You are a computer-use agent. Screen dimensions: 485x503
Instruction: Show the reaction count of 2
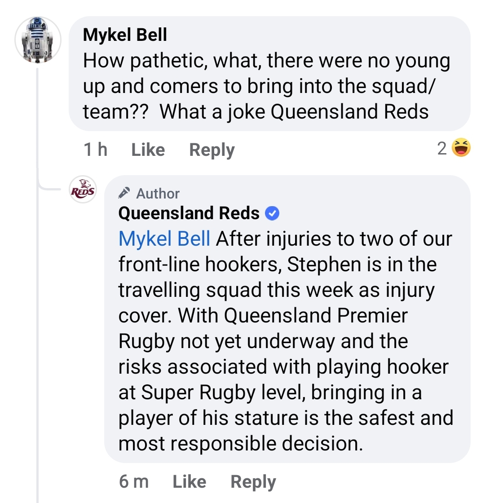coord(442,149)
